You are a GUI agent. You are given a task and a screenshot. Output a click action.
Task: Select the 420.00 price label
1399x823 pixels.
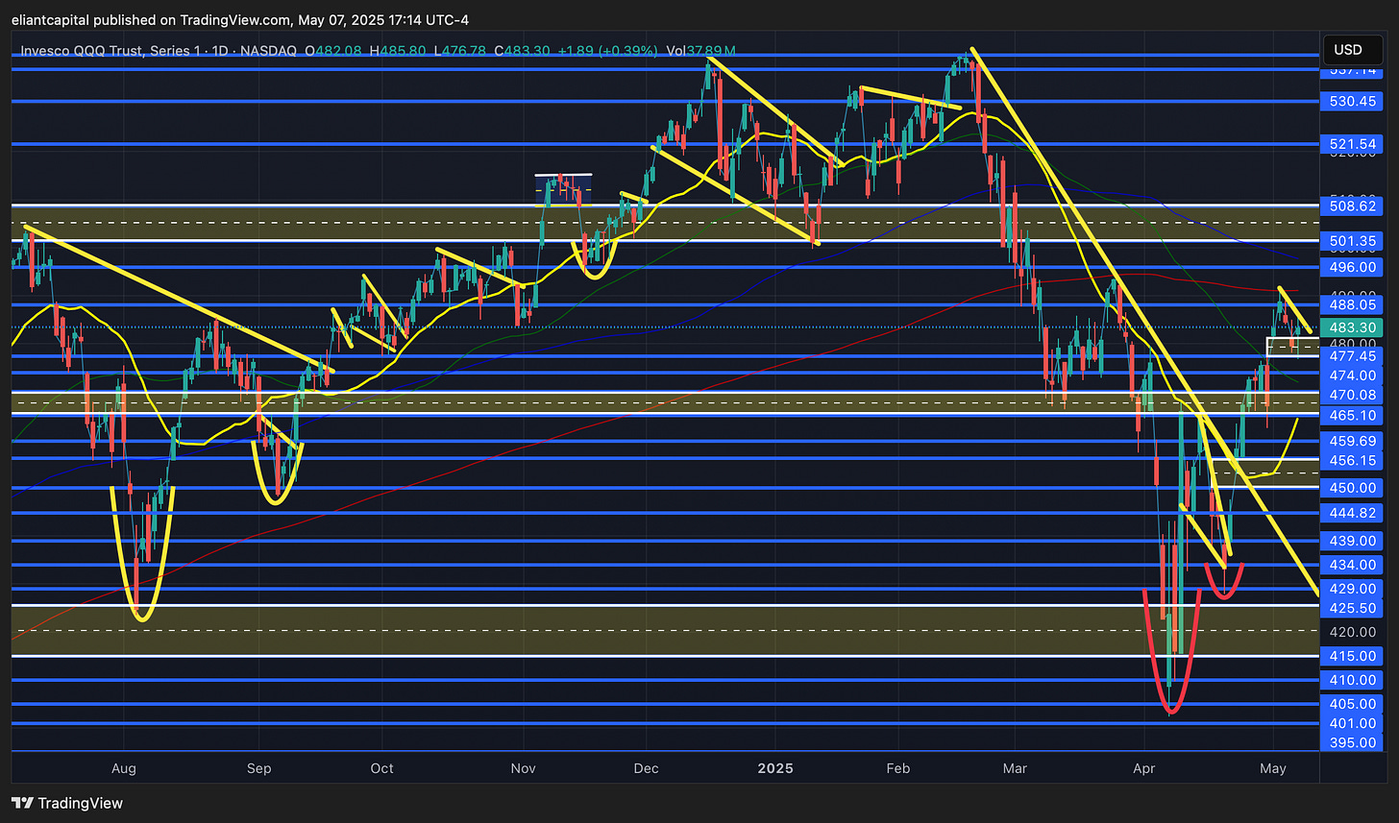point(1352,632)
